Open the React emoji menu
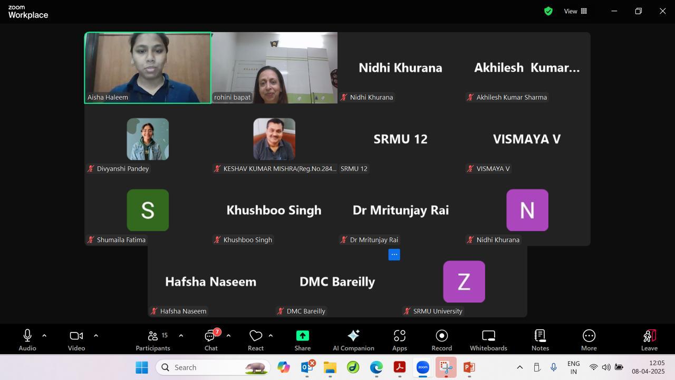Image resolution: width=675 pixels, height=380 pixels. (256, 340)
